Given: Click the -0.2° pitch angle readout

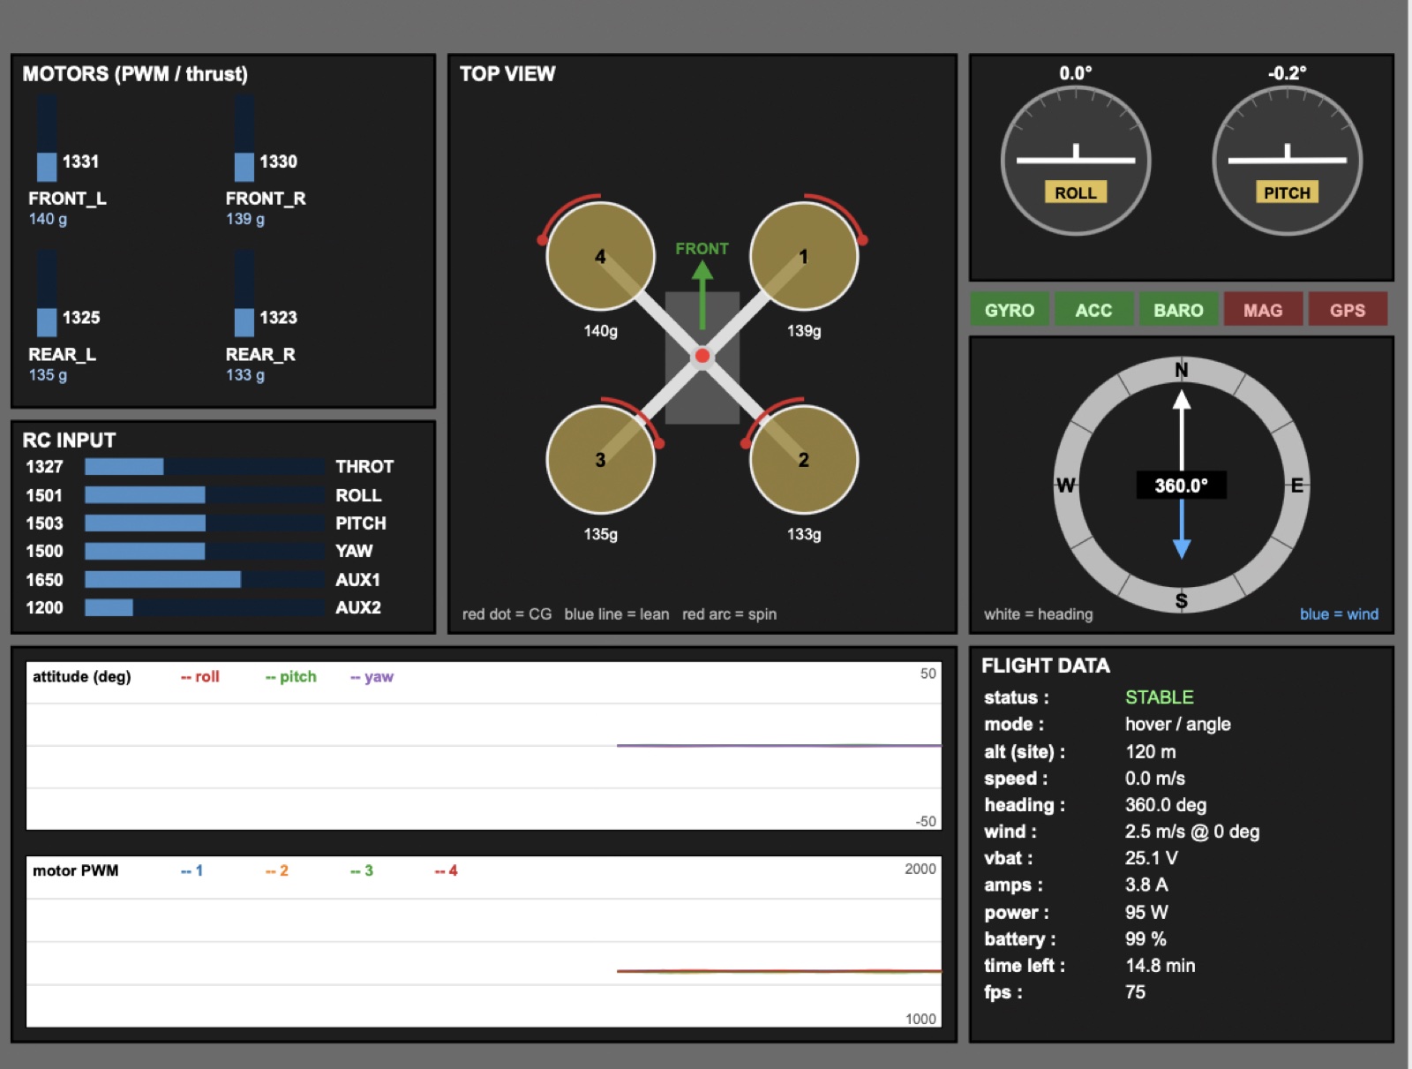Looking at the screenshot, I should pos(1287,73).
